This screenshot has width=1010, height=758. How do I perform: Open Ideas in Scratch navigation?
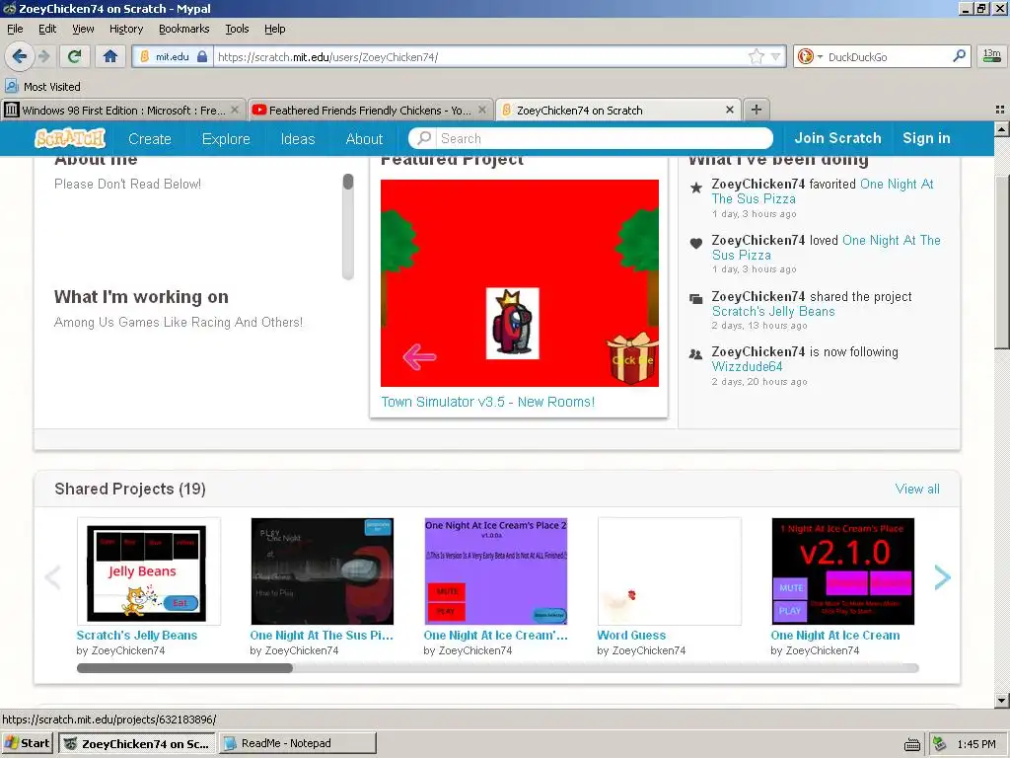pyautogui.click(x=298, y=138)
